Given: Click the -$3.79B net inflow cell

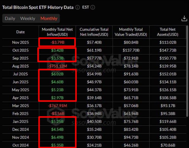Looking at the screenshot, I should [x=57, y=42].
